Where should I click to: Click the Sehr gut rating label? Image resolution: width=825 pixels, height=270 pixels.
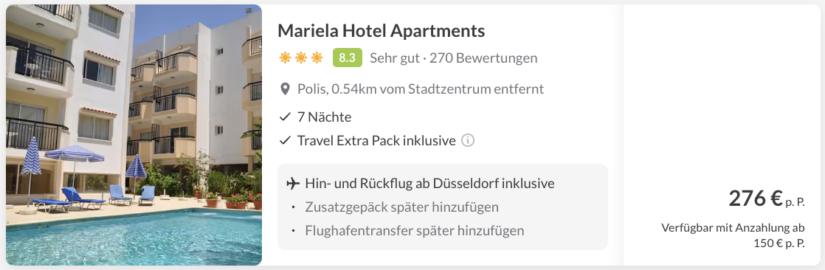[393, 58]
